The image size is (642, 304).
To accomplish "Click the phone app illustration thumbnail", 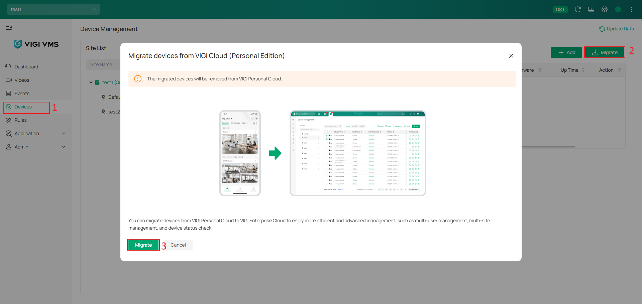I will tap(240, 153).
